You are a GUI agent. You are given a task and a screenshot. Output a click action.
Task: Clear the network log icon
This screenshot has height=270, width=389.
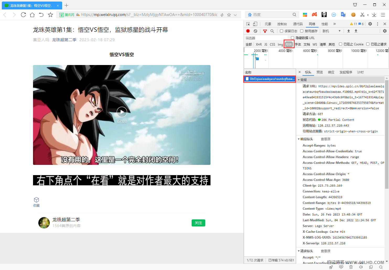[255, 31]
